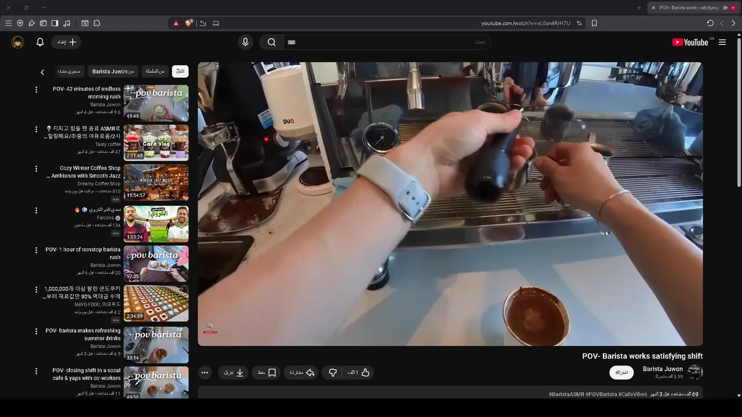Open Cozy Winter Coffee Shop video title
This screenshot has width=742, height=417.
[x=84, y=172]
